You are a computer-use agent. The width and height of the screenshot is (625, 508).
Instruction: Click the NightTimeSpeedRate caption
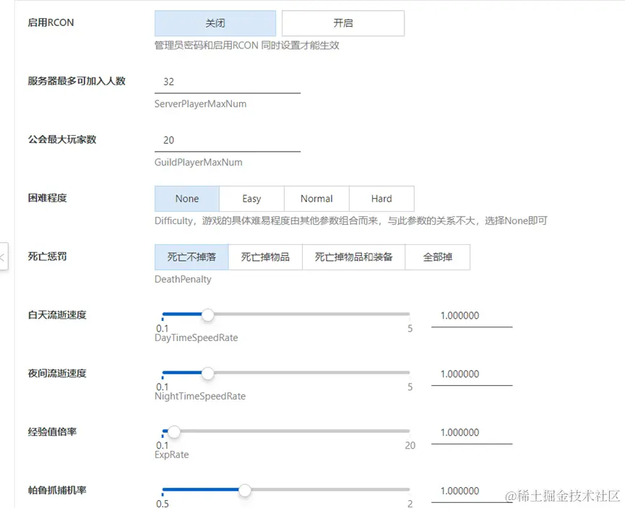point(200,396)
